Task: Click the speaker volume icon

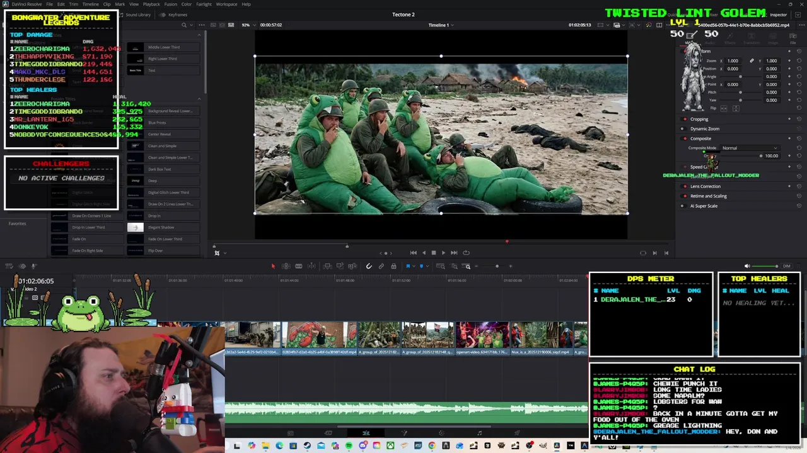Action: click(747, 266)
